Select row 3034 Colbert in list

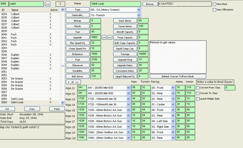tap(30, 14)
